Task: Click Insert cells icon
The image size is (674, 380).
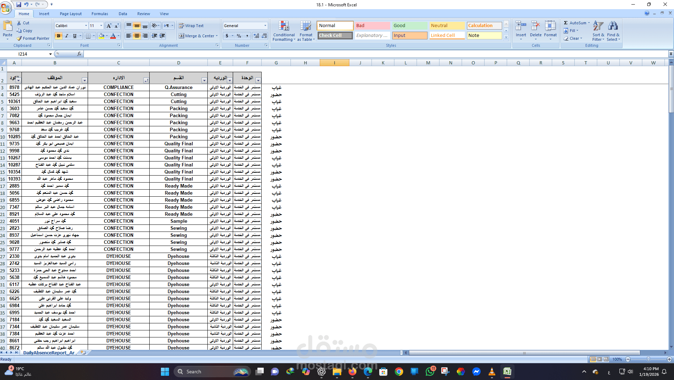Action: (521, 26)
